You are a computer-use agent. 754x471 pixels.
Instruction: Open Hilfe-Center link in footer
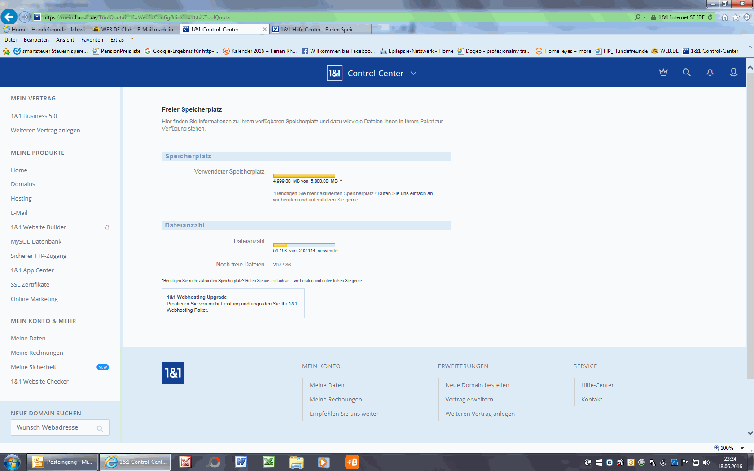click(597, 385)
